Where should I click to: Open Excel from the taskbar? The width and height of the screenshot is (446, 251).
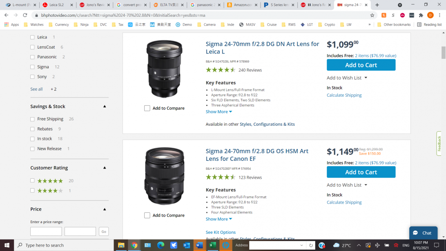[x=212, y=245]
